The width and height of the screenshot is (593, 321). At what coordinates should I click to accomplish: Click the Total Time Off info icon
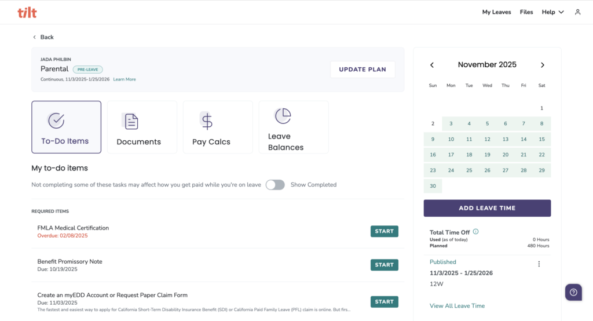(476, 232)
